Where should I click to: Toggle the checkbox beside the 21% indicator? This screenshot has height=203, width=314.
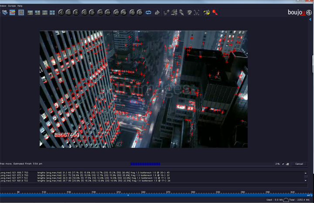tap(283, 164)
